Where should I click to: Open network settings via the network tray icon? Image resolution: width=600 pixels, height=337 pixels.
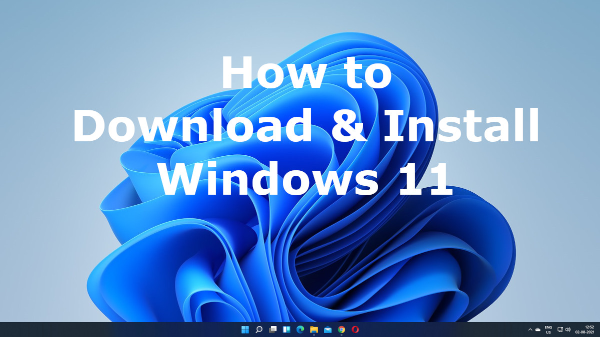(560, 330)
